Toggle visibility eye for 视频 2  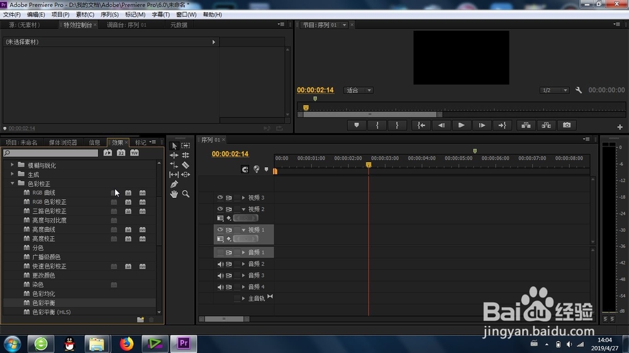point(220,209)
